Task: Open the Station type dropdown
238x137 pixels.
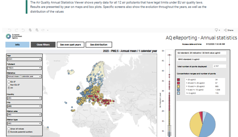Action: (x=24, y=123)
